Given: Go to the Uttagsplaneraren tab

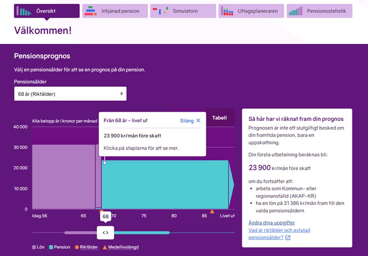Looking at the screenshot, I should (250, 11).
